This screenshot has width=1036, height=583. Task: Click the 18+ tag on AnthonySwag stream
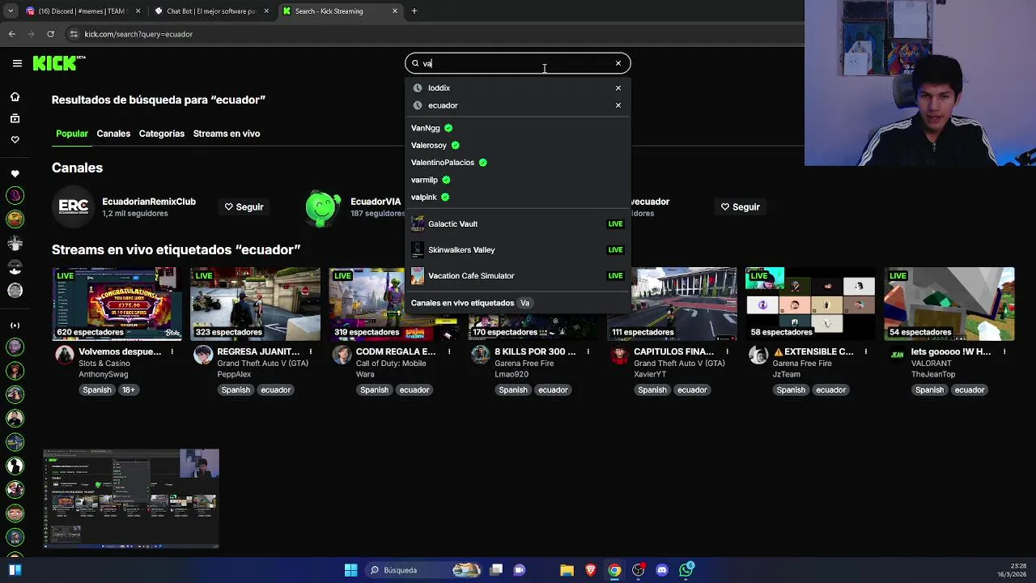129,390
